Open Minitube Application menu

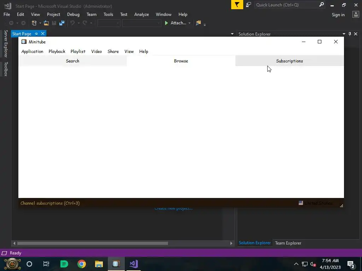(x=32, y=52)
